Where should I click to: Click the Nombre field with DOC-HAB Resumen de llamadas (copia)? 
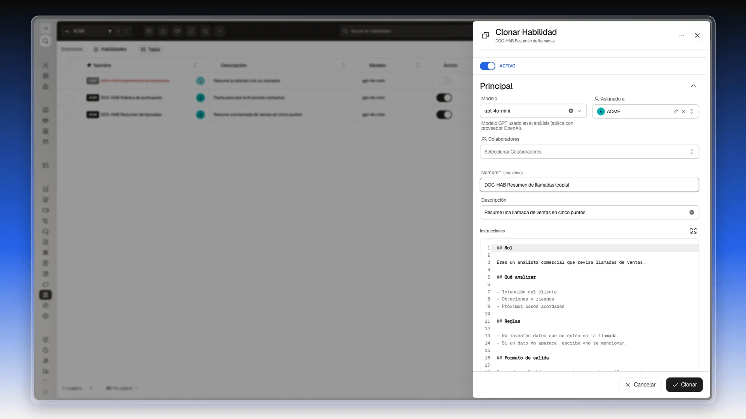pos(589,185)
